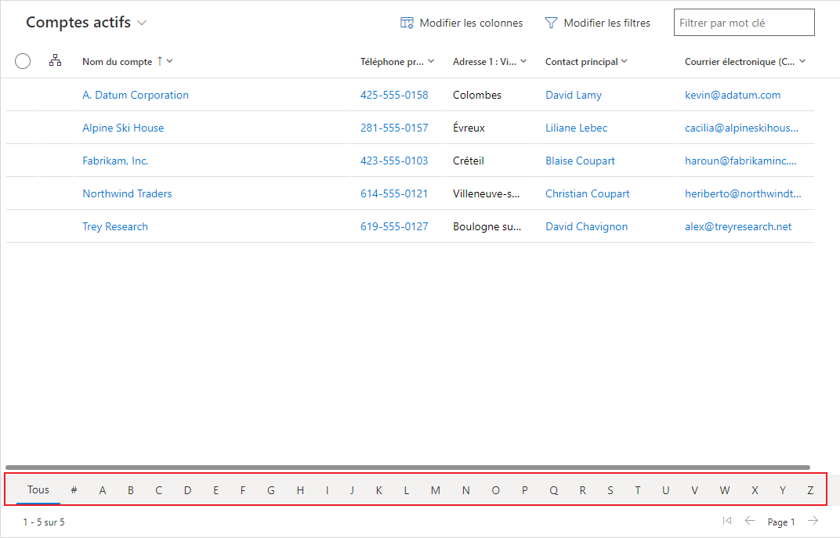Click phone number 423-555-0103
Image resolution: width=840 pixels, height=538 pixels.
pyautogui.click(x=394, y=161)
